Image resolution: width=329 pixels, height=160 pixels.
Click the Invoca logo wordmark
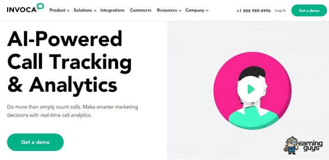(x=22, y=9)
